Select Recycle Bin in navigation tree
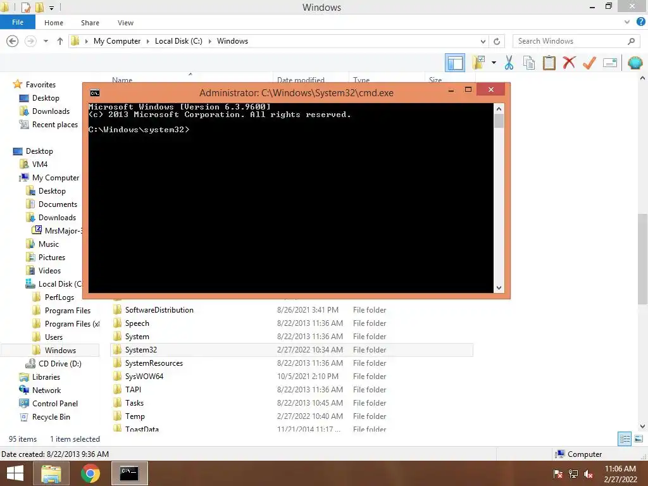 coord(51,416)
